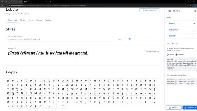Click the Download family button
The image size is (197, 111).
149,10
